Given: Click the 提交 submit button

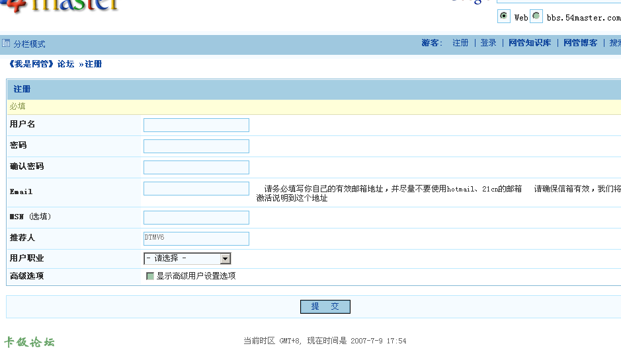Looking at the screenshot, I should [325, 306].
